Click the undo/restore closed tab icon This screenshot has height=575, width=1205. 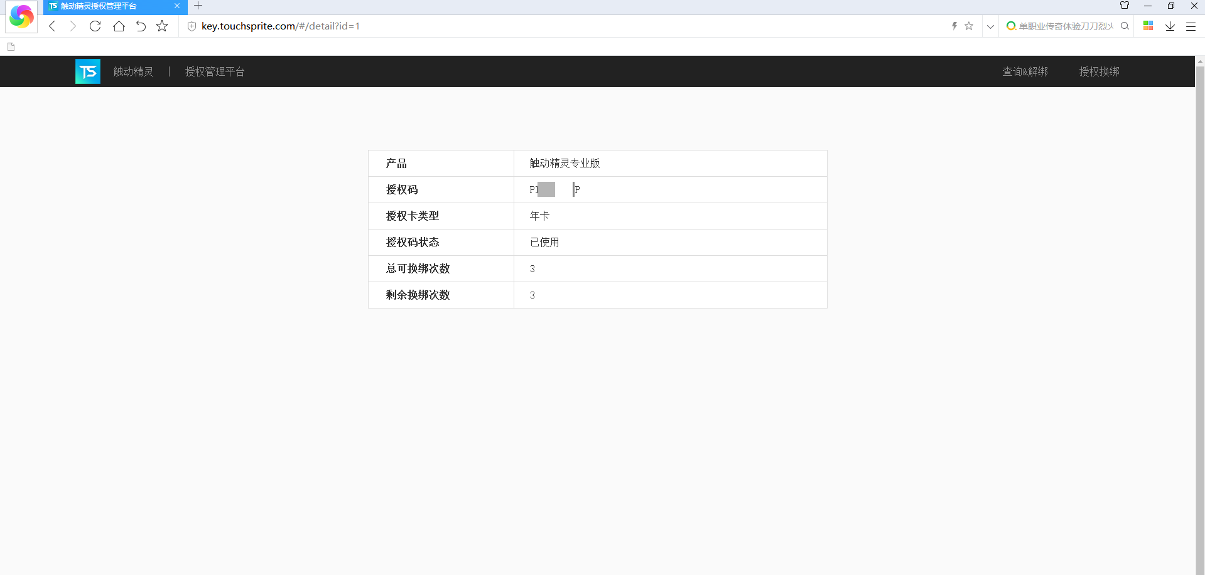[x=141, y=26]
